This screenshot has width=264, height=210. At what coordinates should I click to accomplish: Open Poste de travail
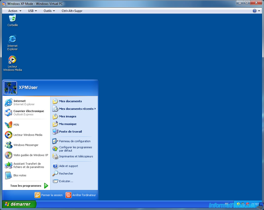(74, 132)
